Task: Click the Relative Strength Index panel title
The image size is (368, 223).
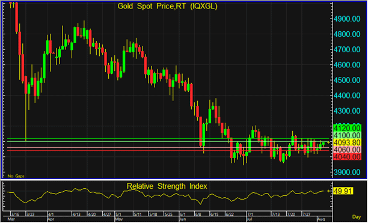Action: pyautogui.click(x=167, y=186)
